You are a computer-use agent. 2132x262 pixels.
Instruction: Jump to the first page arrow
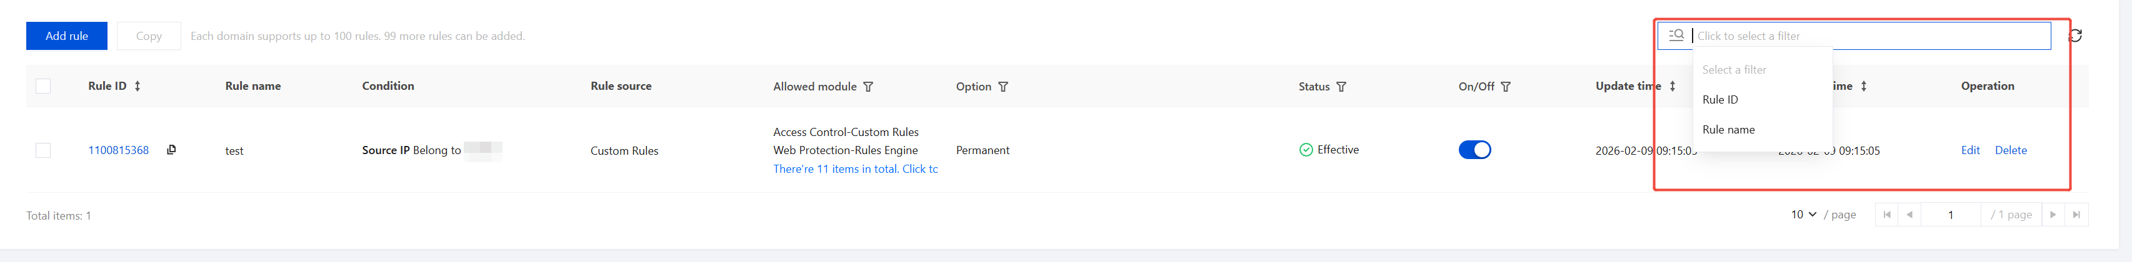coord(1887,215)
